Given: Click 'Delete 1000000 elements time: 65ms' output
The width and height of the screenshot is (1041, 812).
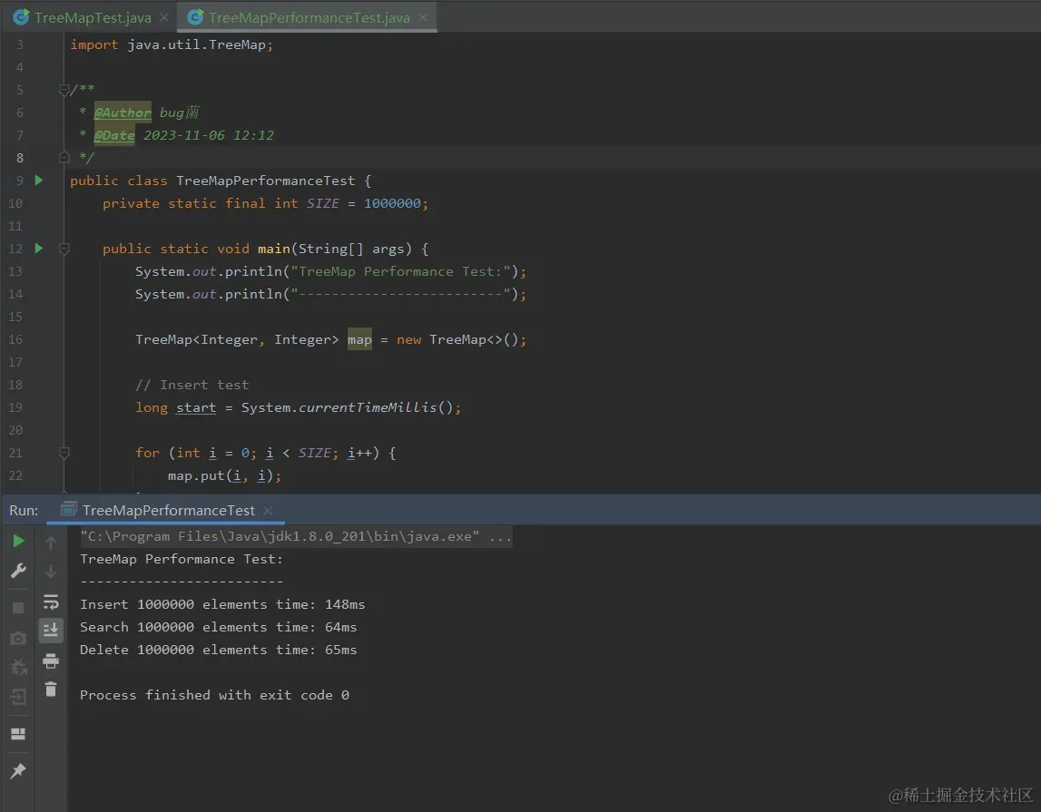Looking at the screenshot, I should click(x=219, y=650).
